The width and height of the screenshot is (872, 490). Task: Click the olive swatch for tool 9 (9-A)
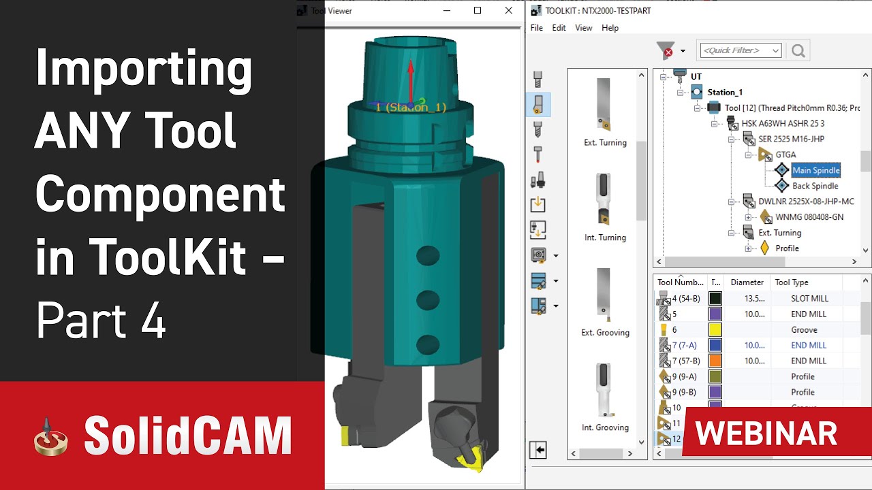pos(715,376)
